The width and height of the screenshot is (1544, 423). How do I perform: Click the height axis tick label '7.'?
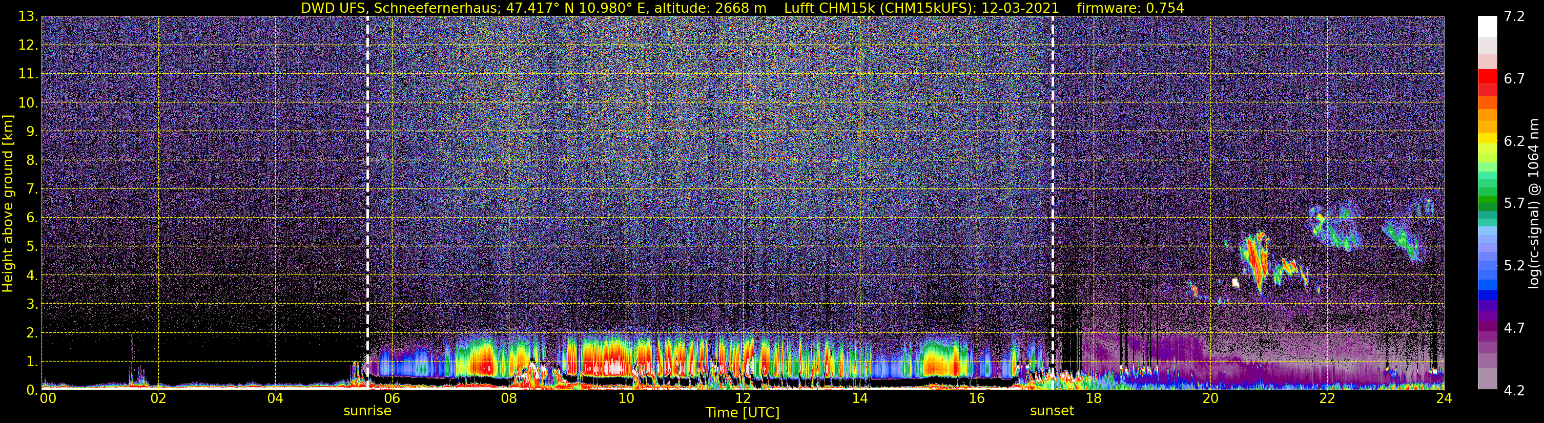tap(32, 189)
